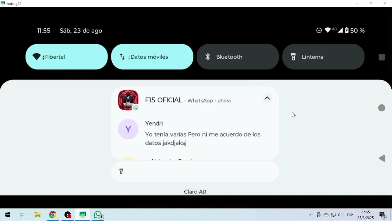
Task: Open the taskbar clock 23:55
Action: [x=366, y=215]
